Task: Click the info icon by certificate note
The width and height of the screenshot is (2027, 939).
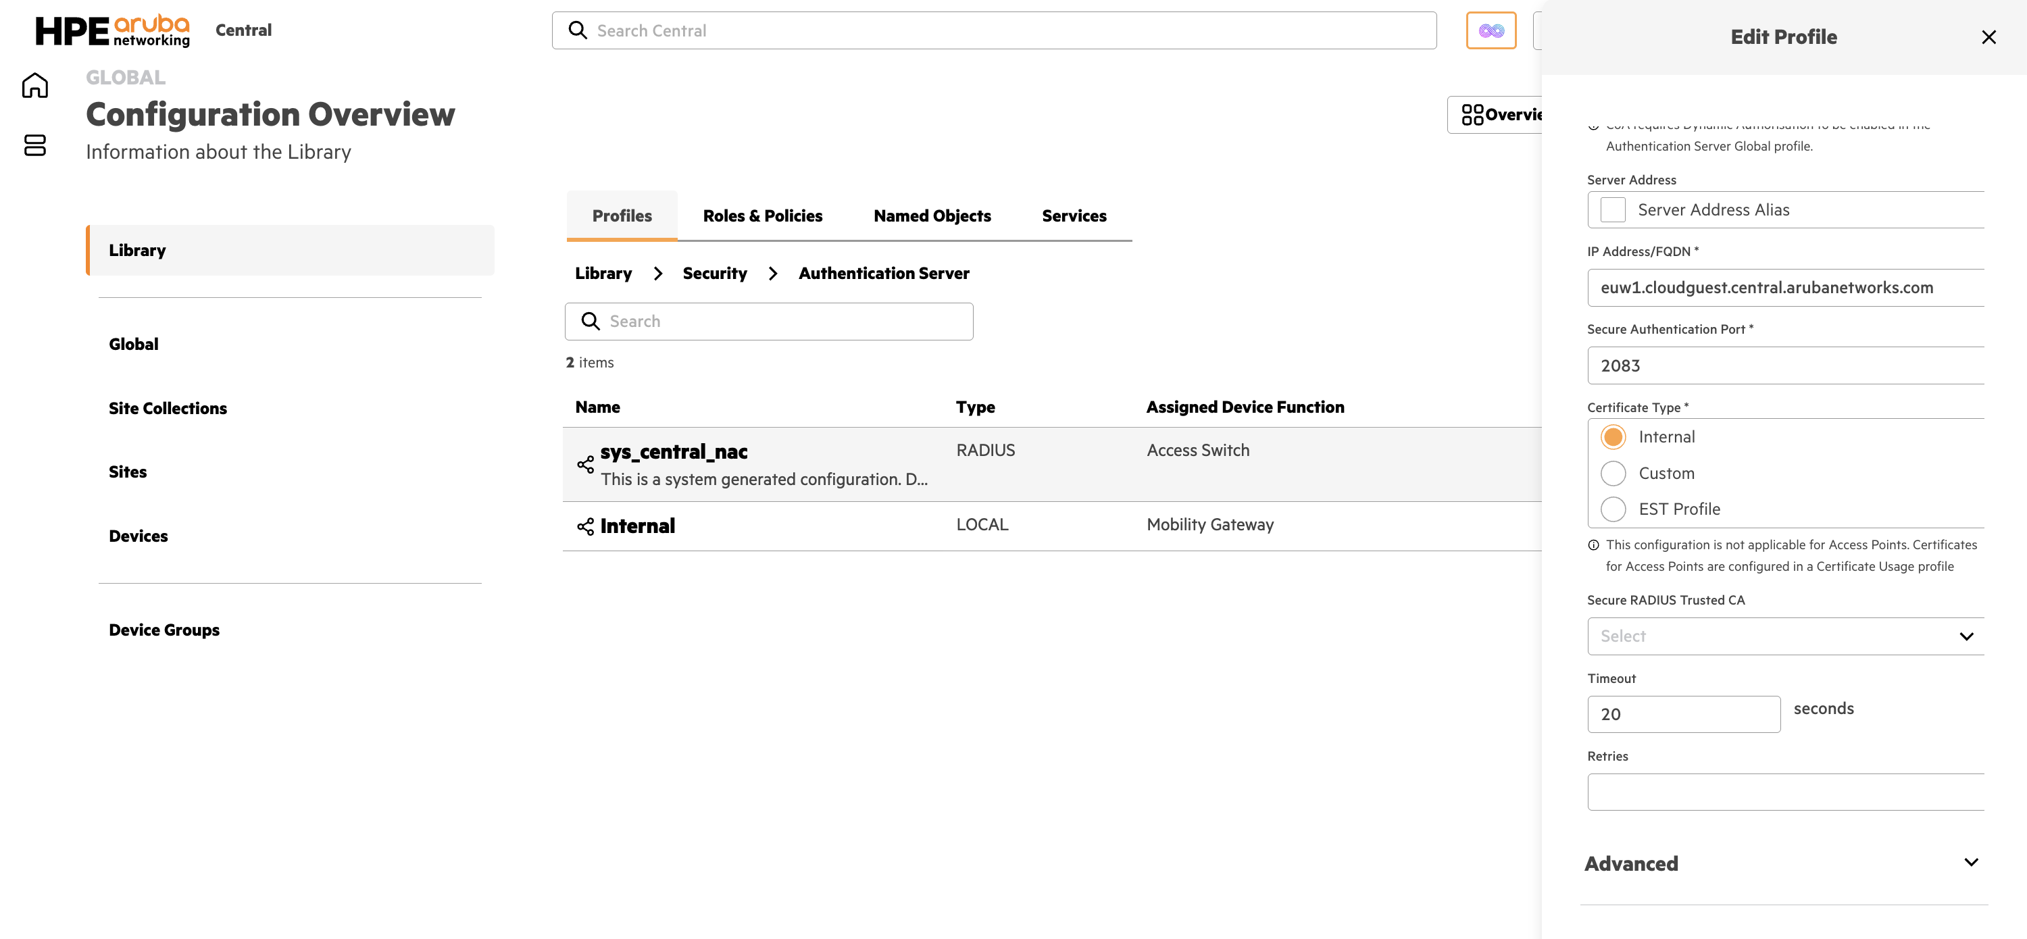Action: click(x=1593, y=545)
